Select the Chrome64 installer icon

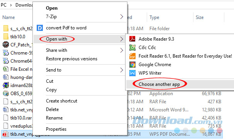pyautogui.click(x=6, y=61)
